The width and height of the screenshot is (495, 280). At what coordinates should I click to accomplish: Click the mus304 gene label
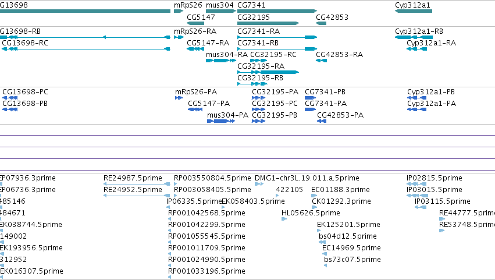[x=219, y=5]
